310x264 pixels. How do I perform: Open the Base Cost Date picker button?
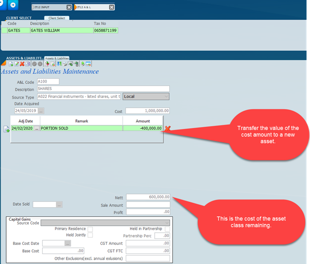tap(68, 243)
